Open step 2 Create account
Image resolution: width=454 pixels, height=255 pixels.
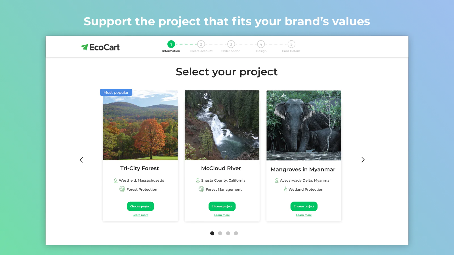(x=201, y=46)
